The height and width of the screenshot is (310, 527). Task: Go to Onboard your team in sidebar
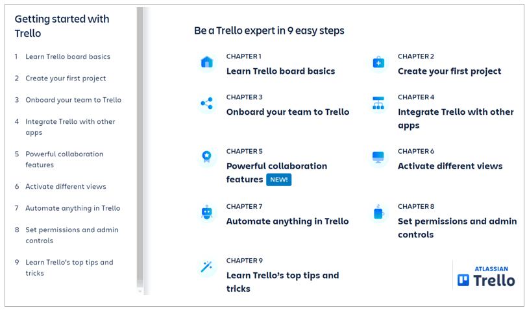point(73,100)
